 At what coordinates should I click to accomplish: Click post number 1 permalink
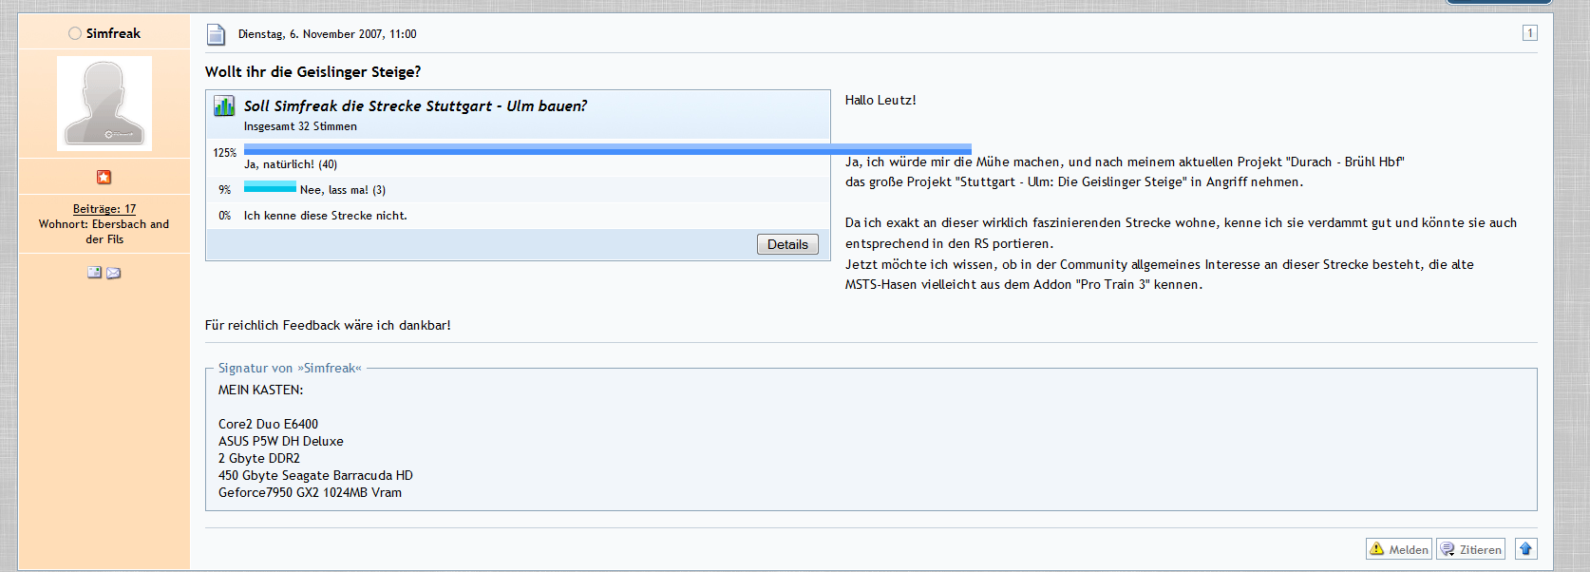pyautogui.click(x=1529, y=33)
